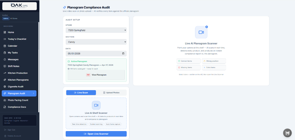Image resolution: width=295 pixels, height=140 pixels.
Task: Click the PDF icon beside View Planogram
Action: coord(88,75)
